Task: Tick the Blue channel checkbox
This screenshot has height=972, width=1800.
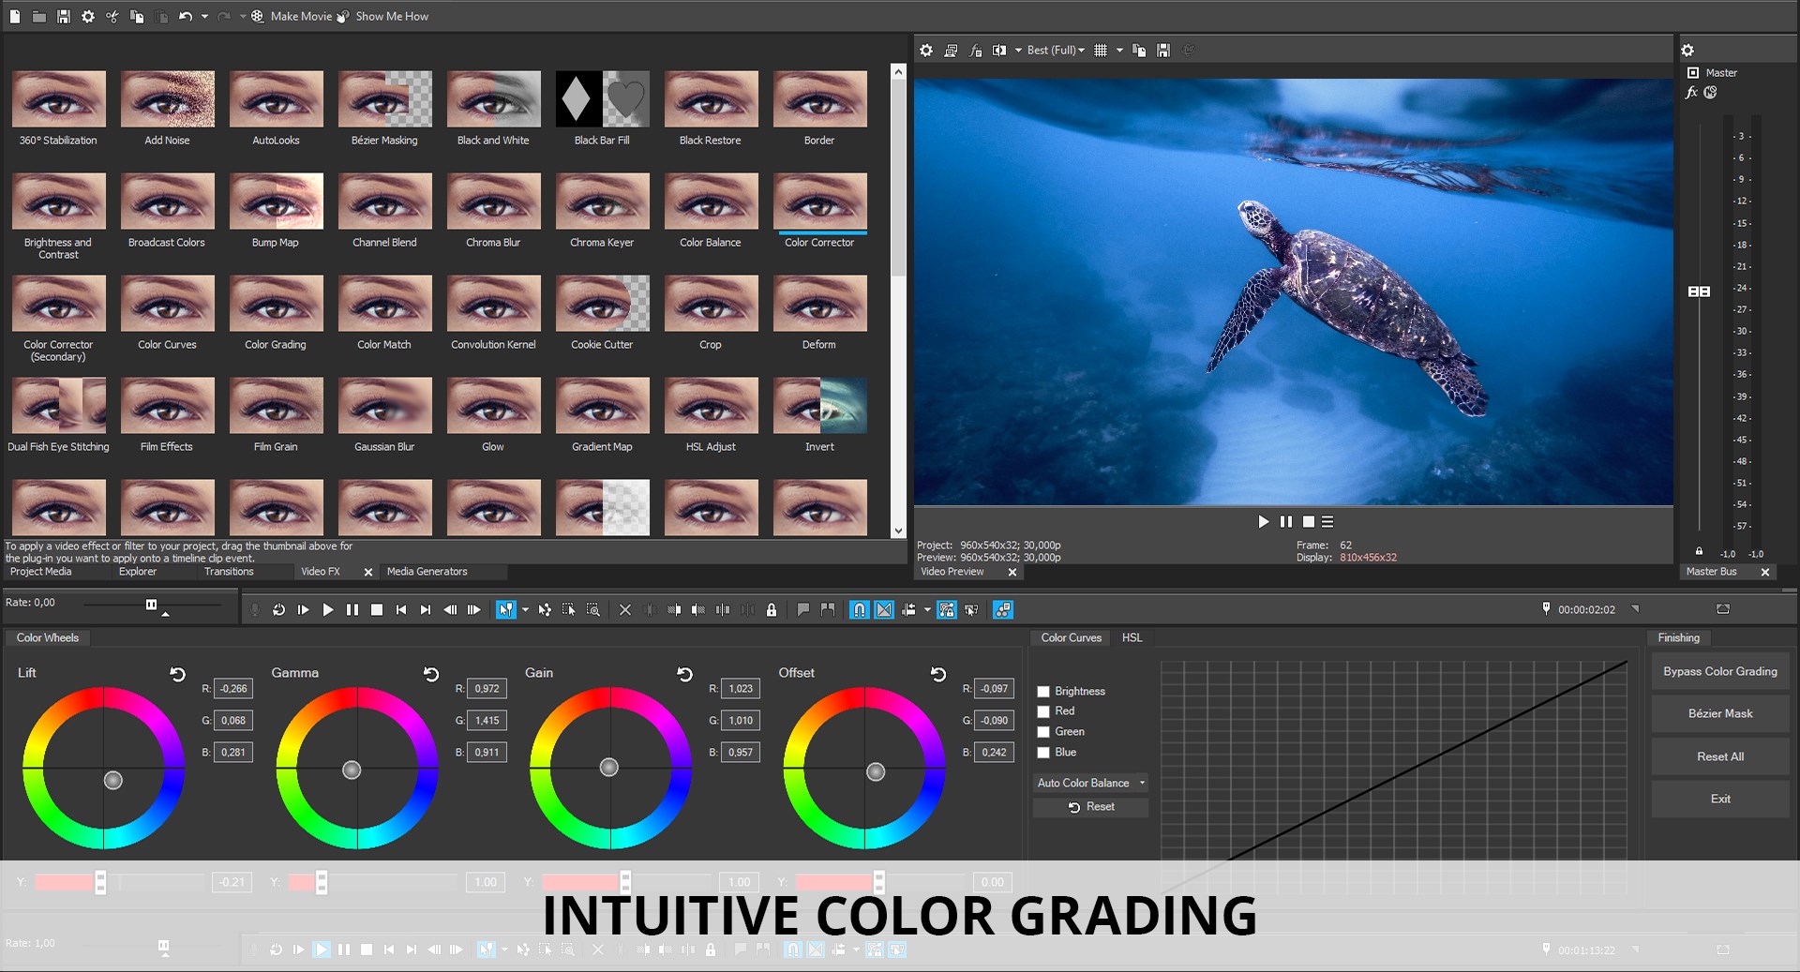Action: pyautogui.click(x=1042, y=753)
